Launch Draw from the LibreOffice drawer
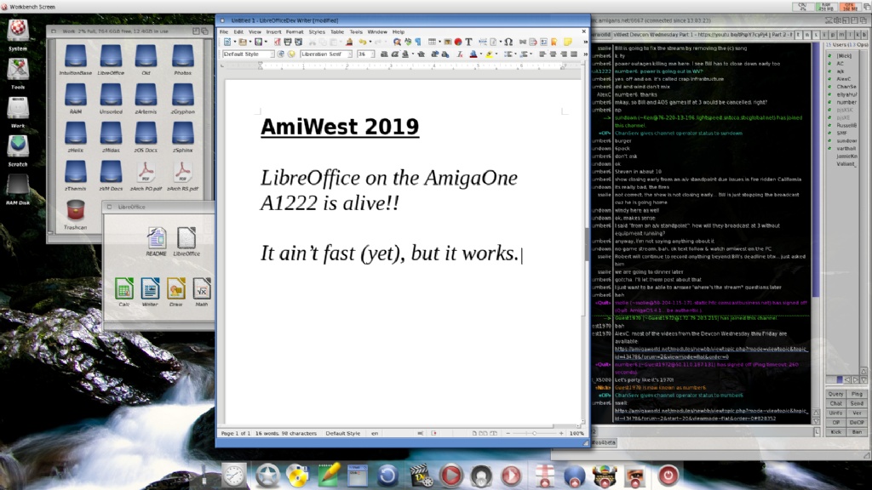 175,293
